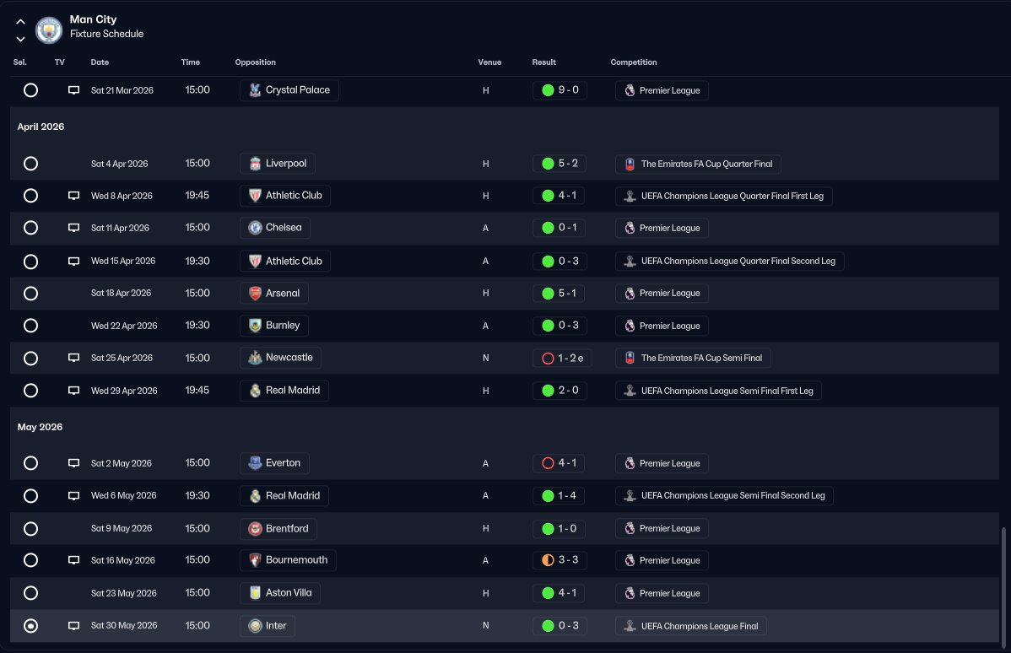Screen dimensions: 1011x653
Task: Select the radio button for Everton fixture
Action: (30, 463)
